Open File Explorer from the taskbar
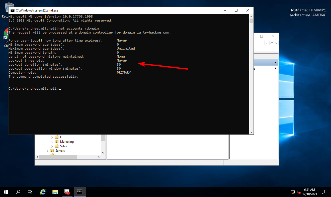 click(x=55, y=192)
